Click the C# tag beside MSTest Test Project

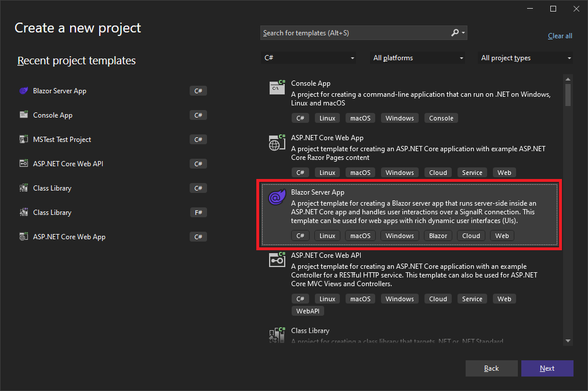pyautogui.click(x=198, y=140)
